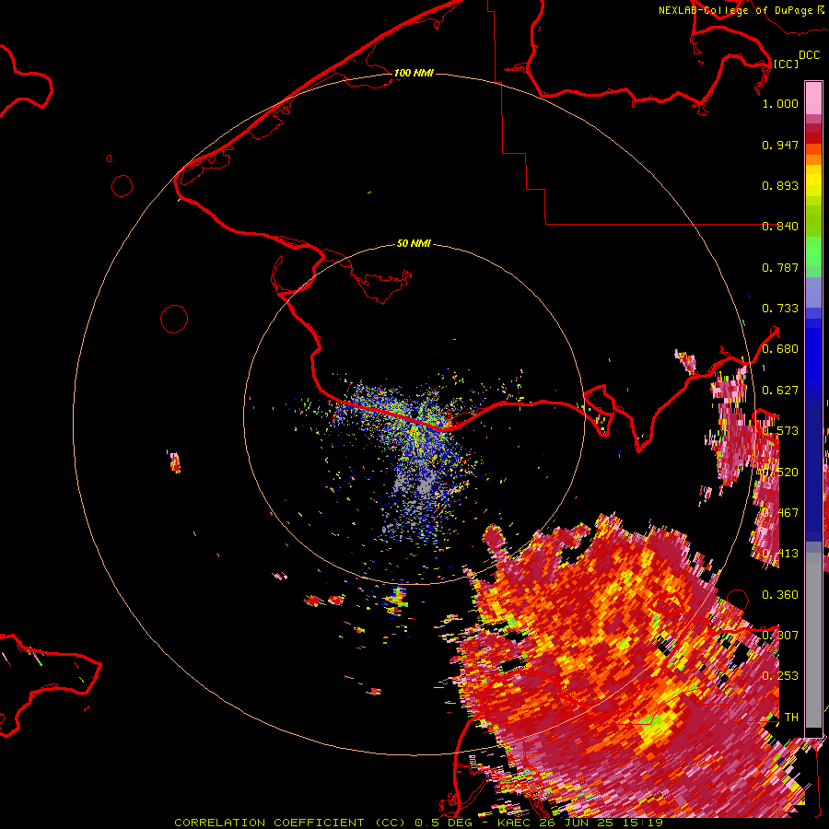829x829 pixels.
Task: Click the 100 NMI range ring label
Action: tap(414, 73)
